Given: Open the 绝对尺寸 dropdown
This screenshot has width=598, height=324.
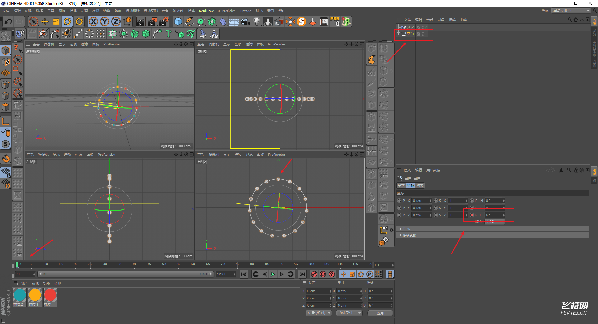Looking at the screenshot, I should [349, 313].
